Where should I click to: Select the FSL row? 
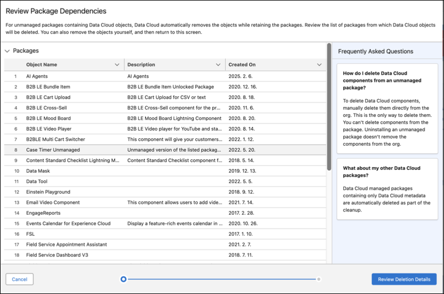[x=165, y=234]
